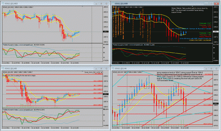Minimize the GOLD_Q11,M5 chart window
The image size is (221, 131).
96,68
